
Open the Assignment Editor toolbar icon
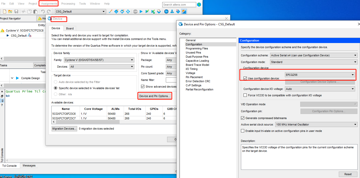point(116,12)
